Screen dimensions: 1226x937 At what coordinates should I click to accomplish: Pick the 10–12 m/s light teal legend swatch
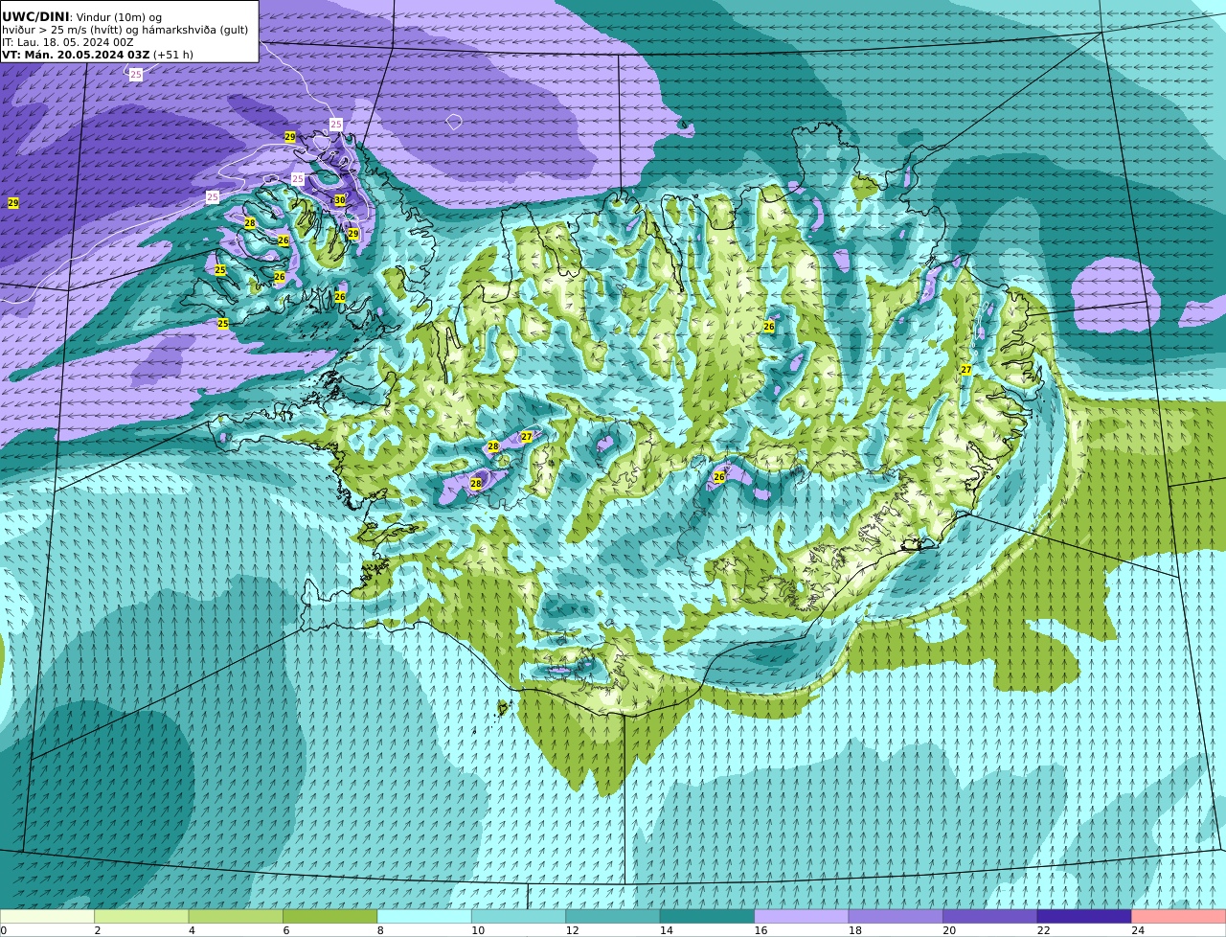(x=519, y=917)
